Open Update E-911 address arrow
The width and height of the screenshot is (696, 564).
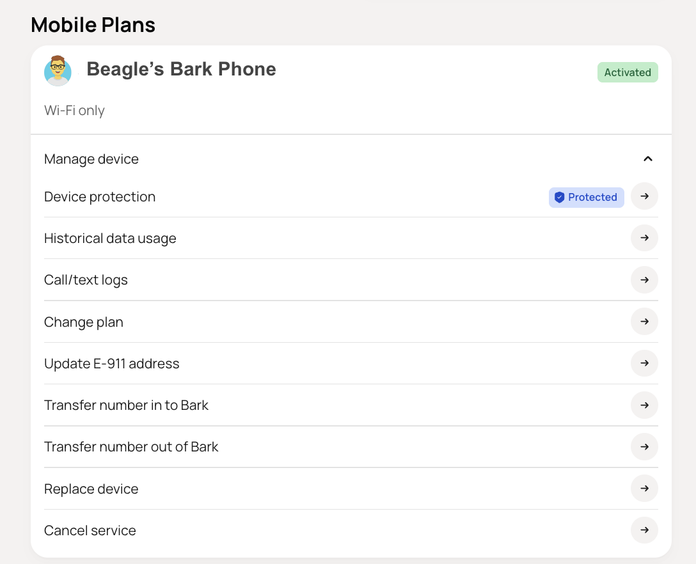click(x=644, y=363)
